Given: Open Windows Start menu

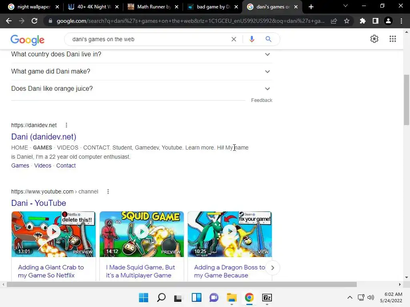Looking at the screenshot, I should tap(144, 297).
